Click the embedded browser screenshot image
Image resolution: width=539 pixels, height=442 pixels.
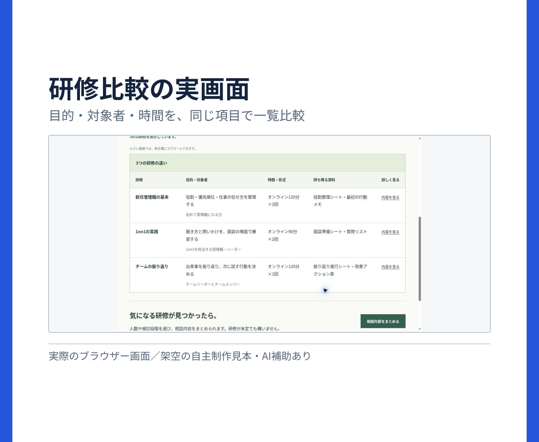click(269, 234)
